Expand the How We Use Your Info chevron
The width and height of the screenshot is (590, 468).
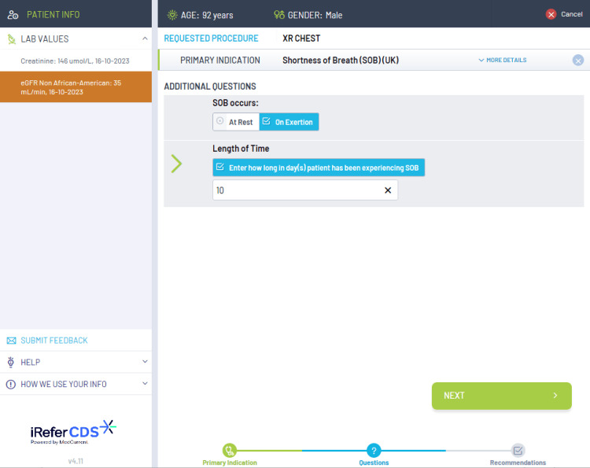[x=145, y=383]
